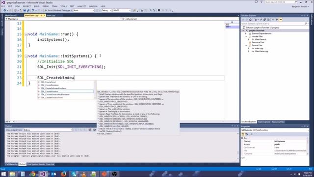Close the MainGame.cpp tab
The image size is (314, 177).
pyautogui.click(x=45, y=15)
